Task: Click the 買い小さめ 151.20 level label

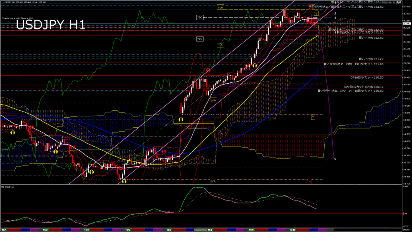Action: click(371, 59)
